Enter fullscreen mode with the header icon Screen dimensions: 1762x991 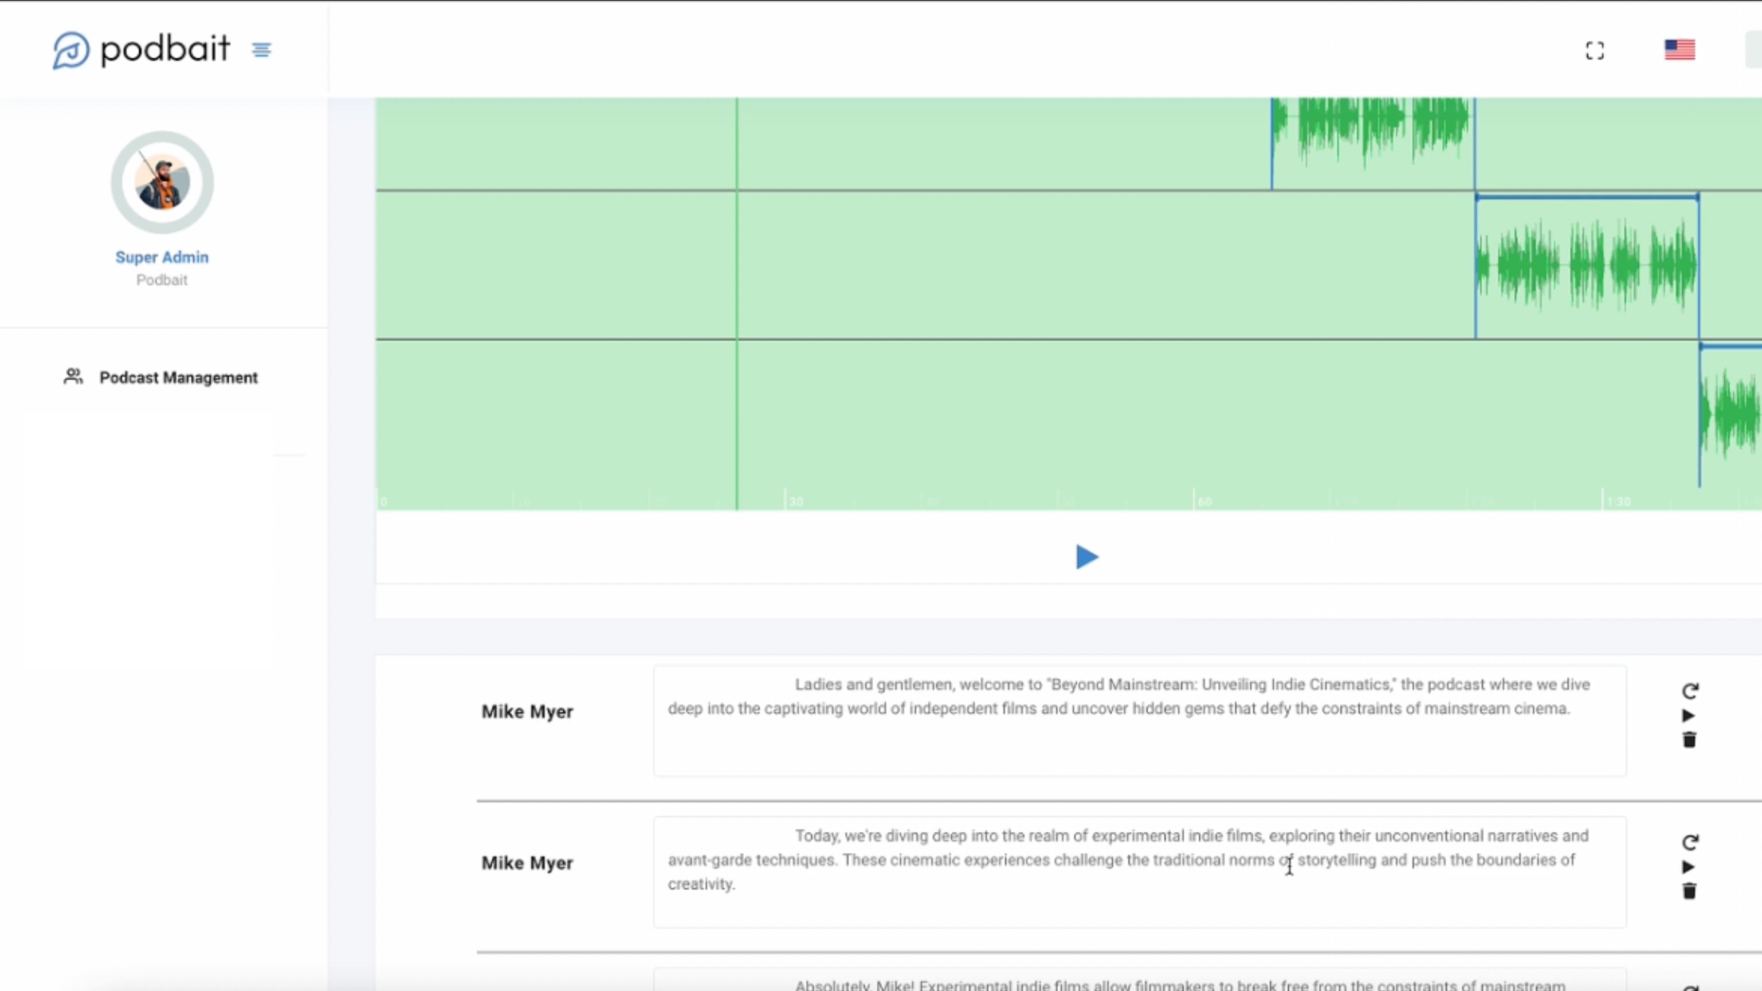pyautogui.click(x=1595, y=50)
